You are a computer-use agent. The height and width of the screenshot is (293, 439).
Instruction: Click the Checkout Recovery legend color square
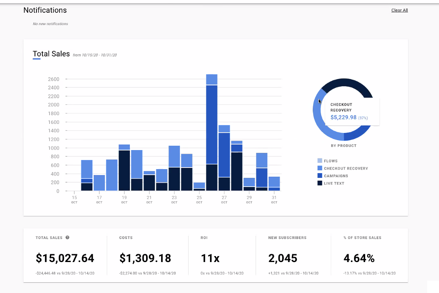[x=320, y=168]
